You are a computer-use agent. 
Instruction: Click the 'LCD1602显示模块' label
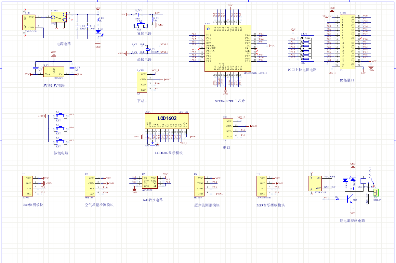click(x=169, y=153)
